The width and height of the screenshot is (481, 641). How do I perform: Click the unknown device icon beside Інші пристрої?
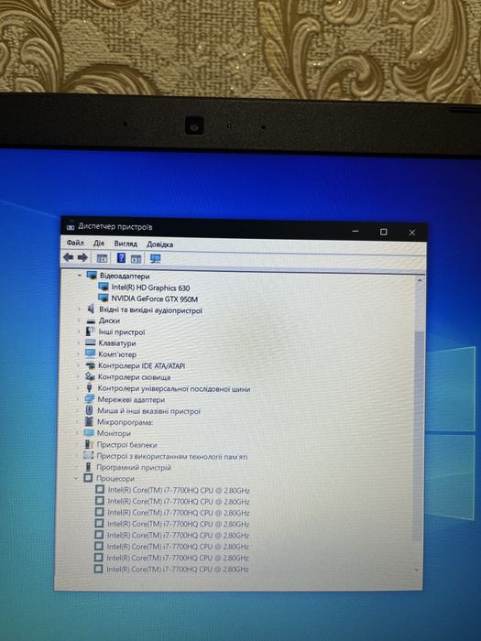point(91,331)
